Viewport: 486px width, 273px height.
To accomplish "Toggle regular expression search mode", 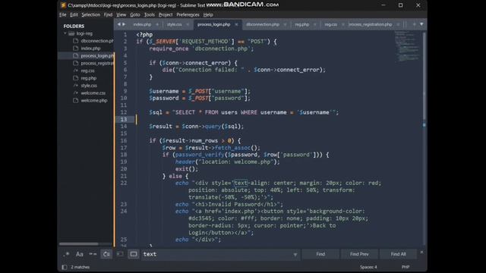I will point(66,254).
